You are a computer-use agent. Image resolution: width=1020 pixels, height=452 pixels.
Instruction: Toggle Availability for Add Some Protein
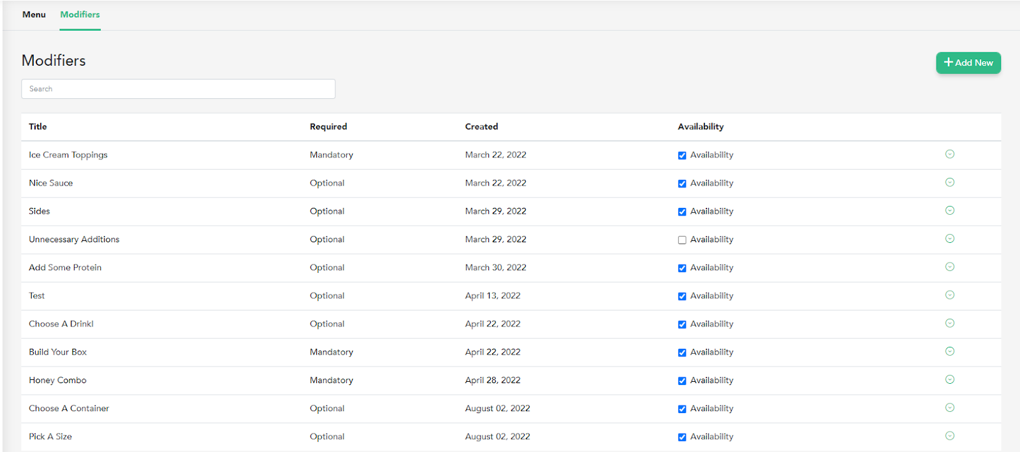682,268
